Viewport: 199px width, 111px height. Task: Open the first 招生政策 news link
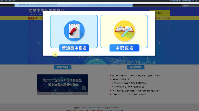click(136, 76)
